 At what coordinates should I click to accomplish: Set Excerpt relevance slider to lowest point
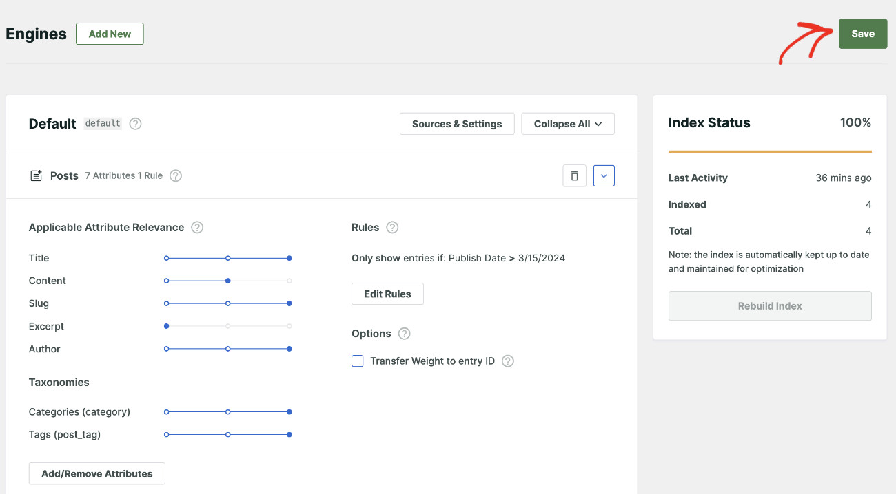167,326
